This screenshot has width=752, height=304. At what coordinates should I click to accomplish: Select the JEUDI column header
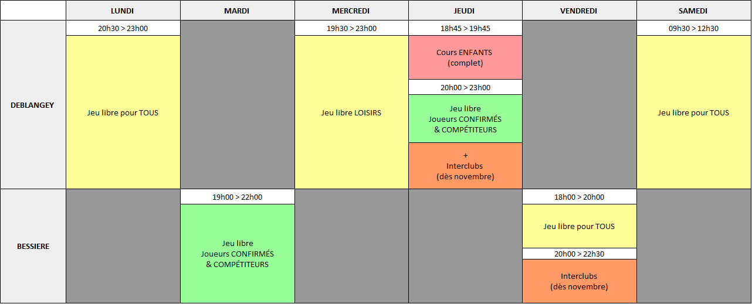point(465,11)
